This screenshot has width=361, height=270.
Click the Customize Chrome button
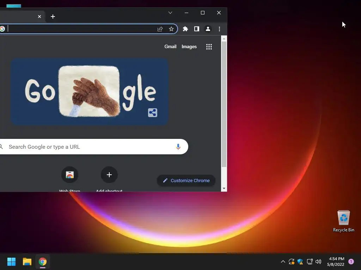coord(186,180)
